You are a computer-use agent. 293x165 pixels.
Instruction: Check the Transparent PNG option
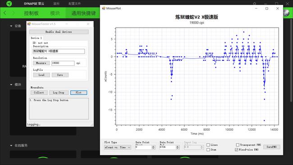(238, 145)
